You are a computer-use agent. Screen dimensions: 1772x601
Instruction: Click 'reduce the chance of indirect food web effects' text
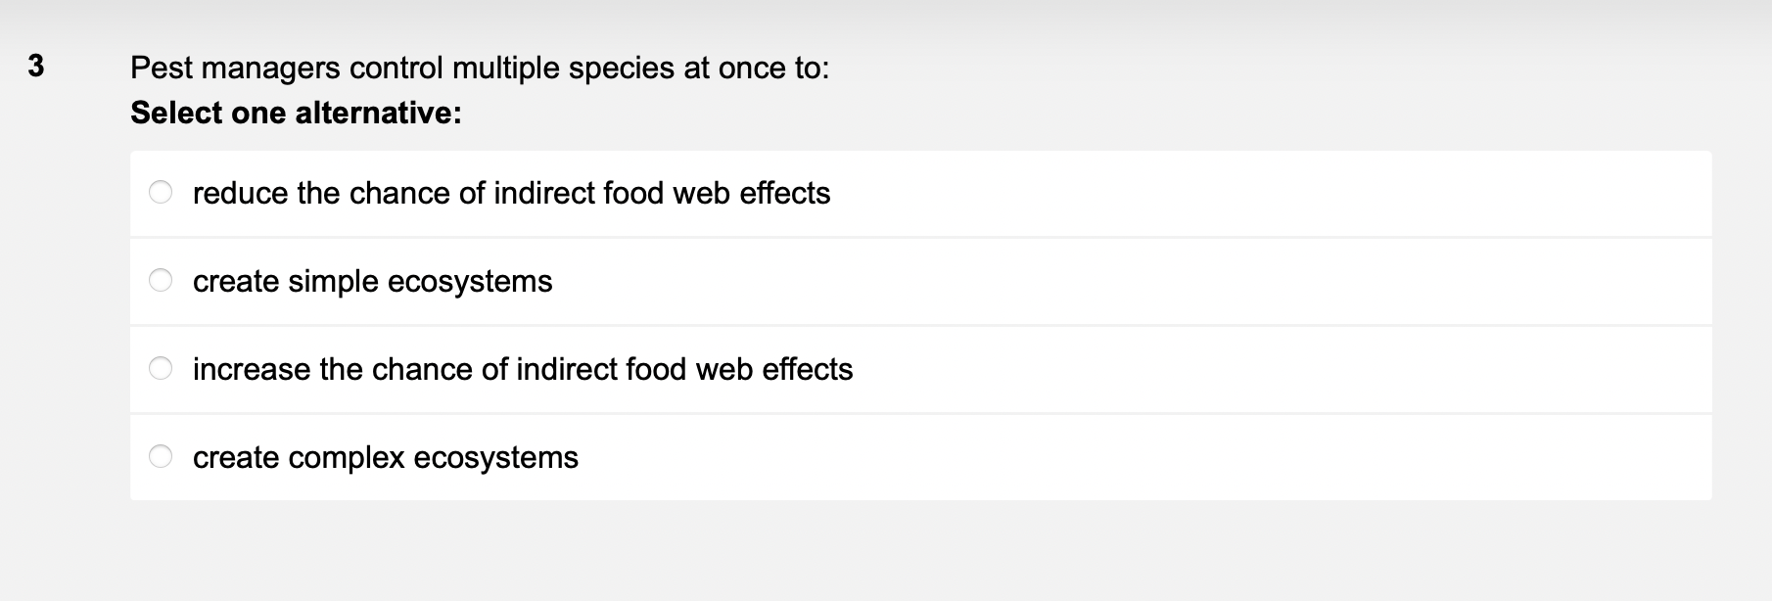point(511,193)
